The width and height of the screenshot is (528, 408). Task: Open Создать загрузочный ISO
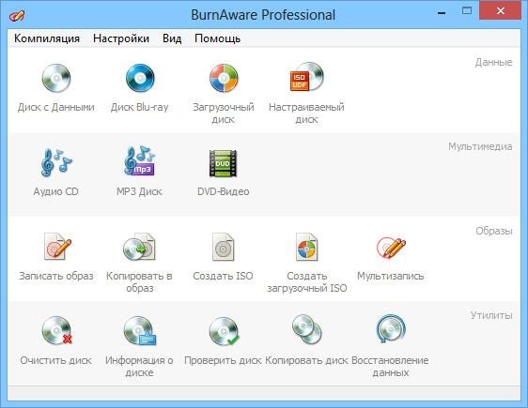coord(307,263)
